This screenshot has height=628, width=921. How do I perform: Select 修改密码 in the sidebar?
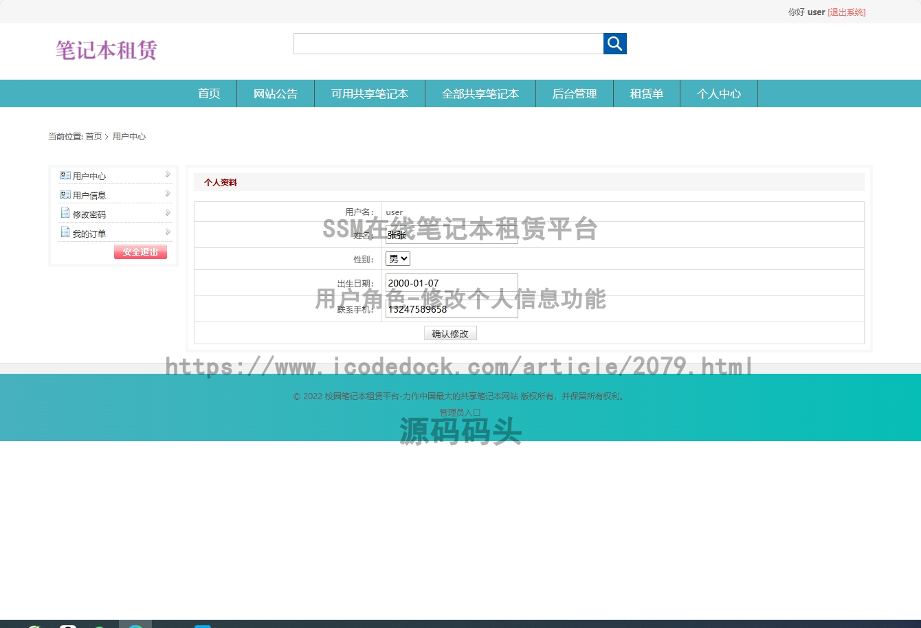89,215
